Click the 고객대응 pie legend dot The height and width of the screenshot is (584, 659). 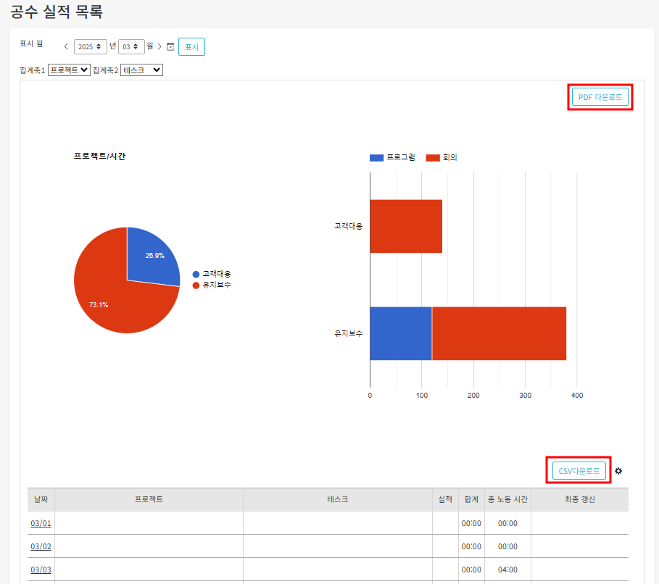196,274
